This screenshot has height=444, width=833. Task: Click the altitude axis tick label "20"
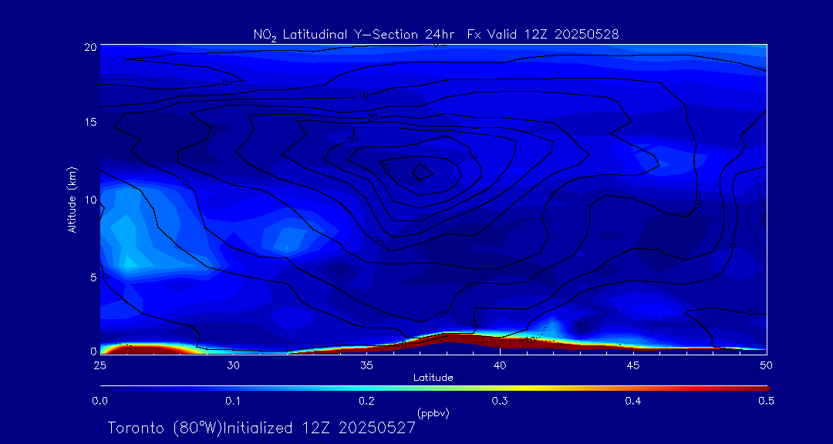click(91, 47)
